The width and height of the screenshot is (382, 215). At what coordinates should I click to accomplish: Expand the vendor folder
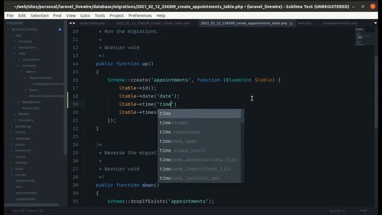point(12,175)
